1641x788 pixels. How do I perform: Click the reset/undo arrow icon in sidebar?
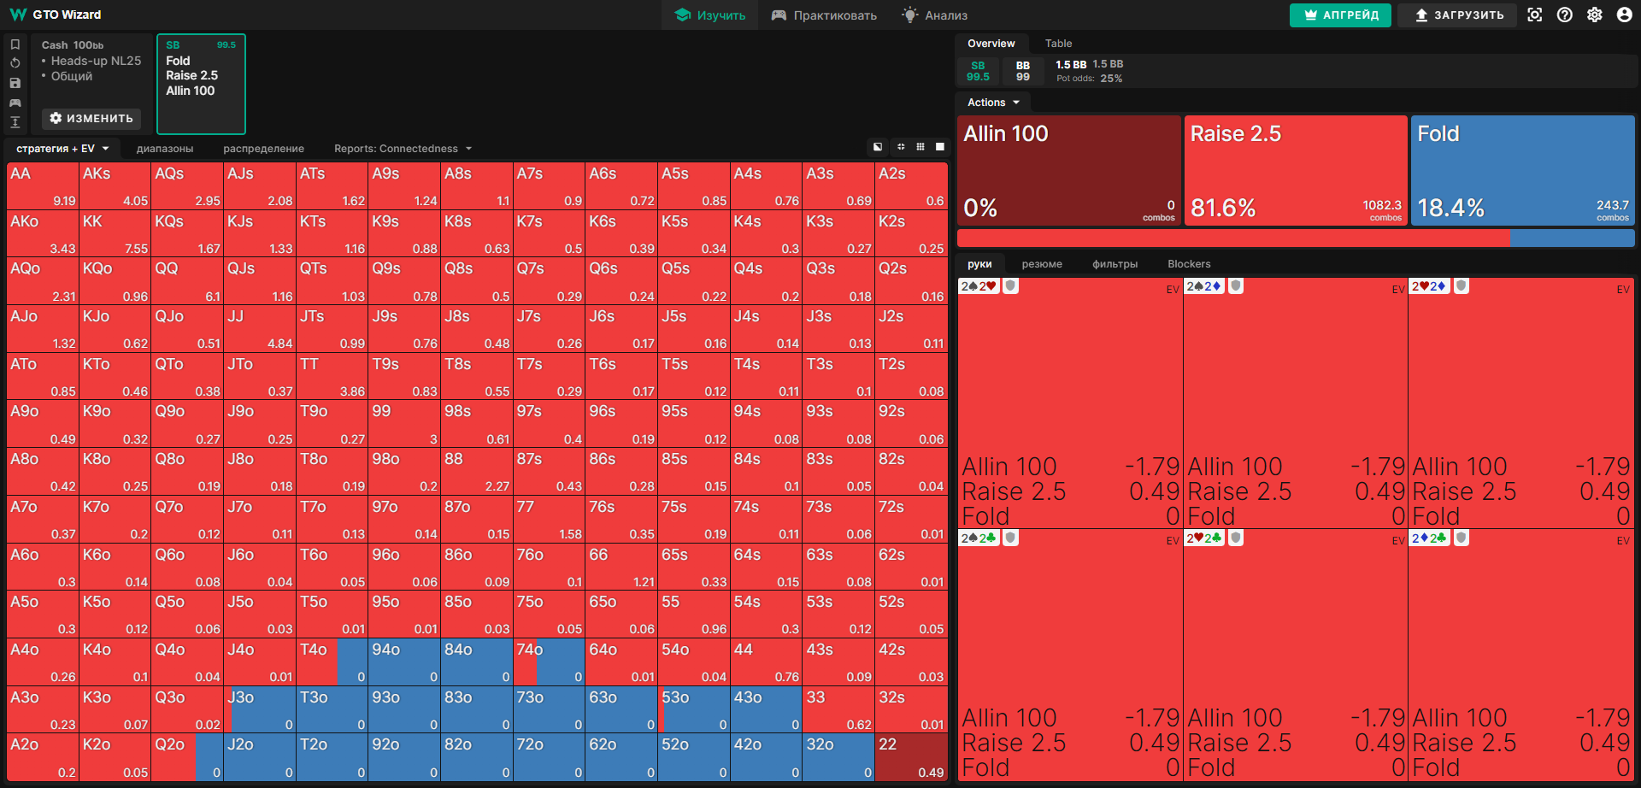point(15,63)
